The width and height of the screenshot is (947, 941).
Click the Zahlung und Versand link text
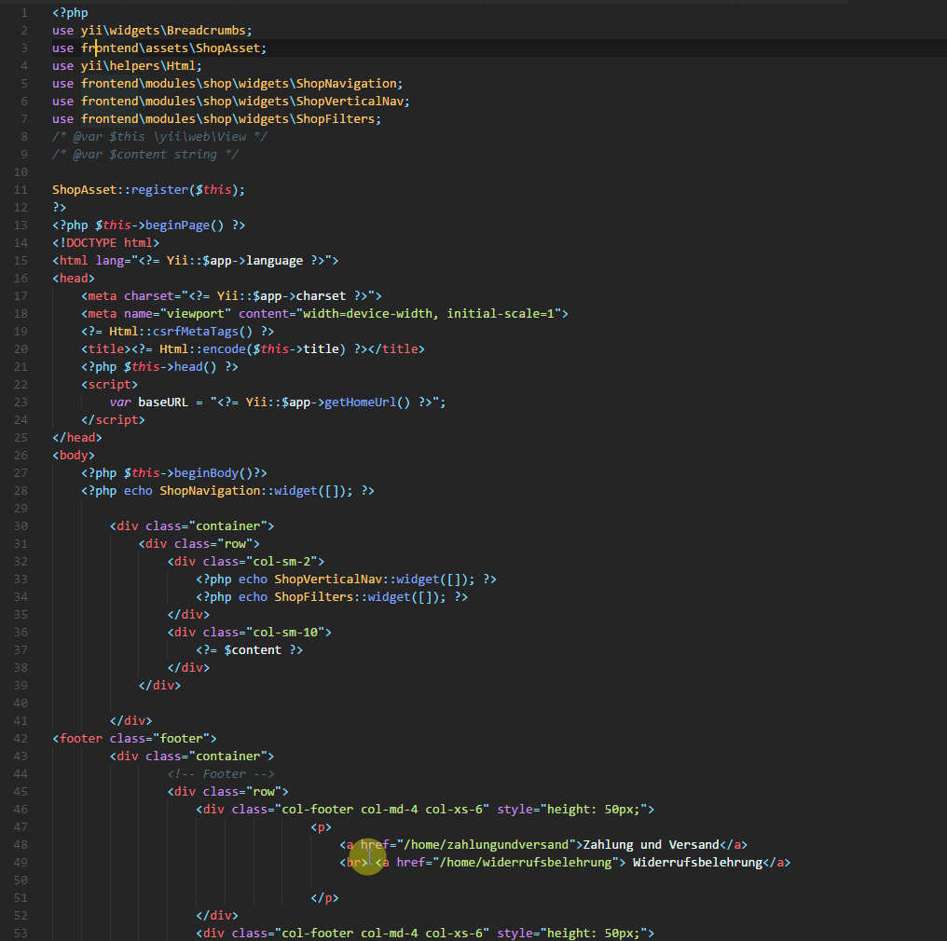651,844
